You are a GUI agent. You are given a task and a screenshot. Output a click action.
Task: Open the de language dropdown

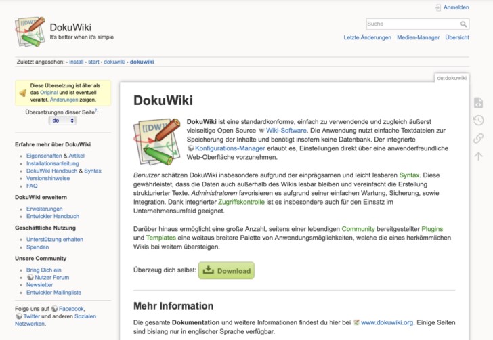pos(62,121)
